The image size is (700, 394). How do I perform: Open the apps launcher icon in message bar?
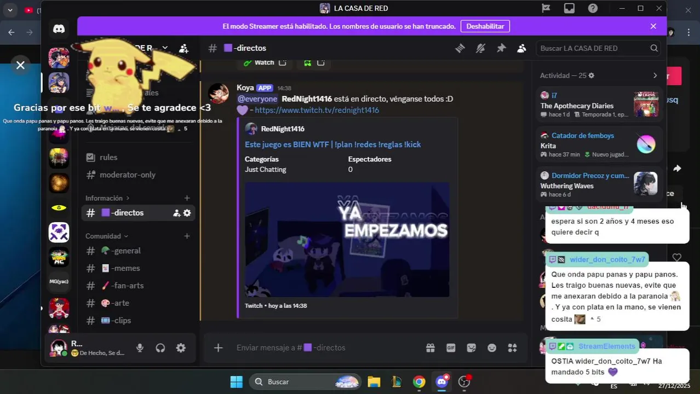coord(512,347)
